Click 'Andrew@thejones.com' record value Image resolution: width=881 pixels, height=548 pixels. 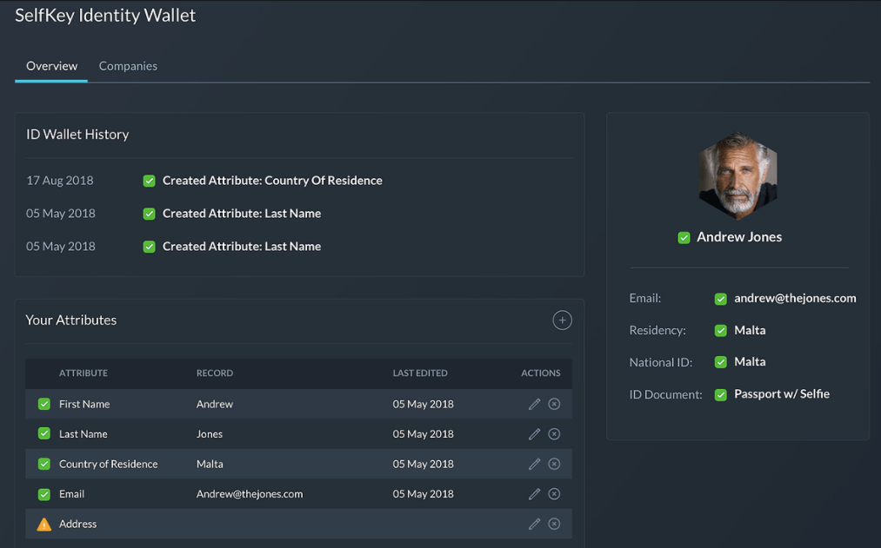click(x=250, y=494)
